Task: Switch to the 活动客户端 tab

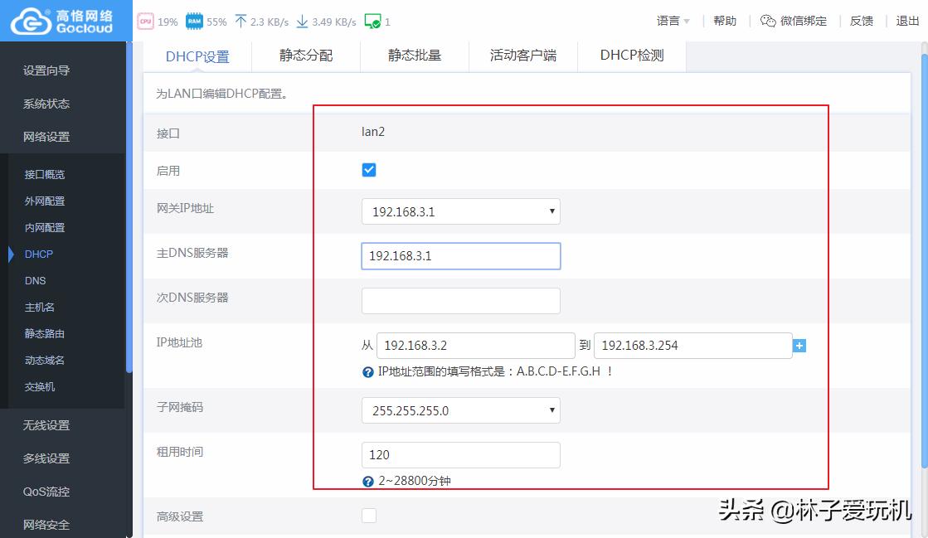Action: (x=523, y=56)
